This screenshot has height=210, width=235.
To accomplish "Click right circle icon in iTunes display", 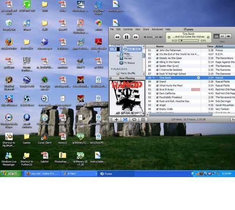I will (208, 37).
